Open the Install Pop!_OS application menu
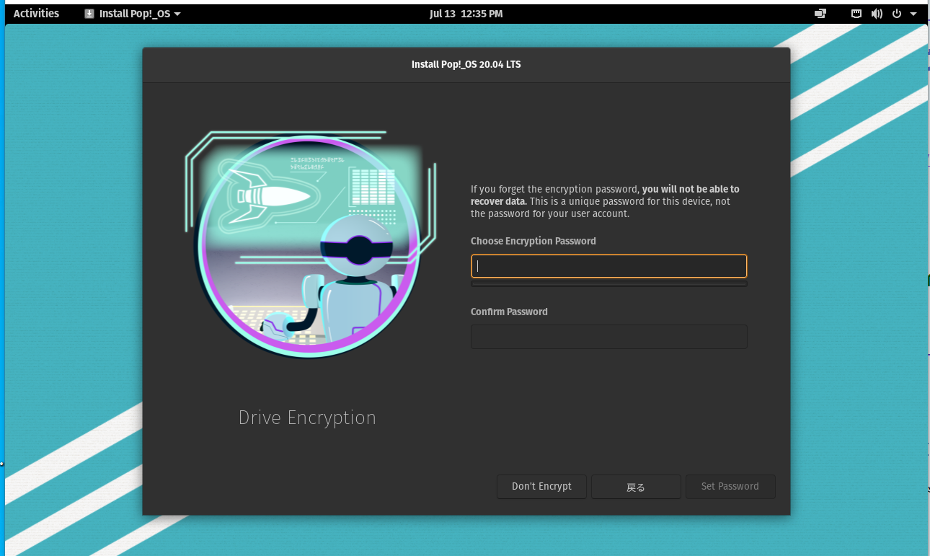The height and width of the screenshot is (556, 930). click(134, 14)
